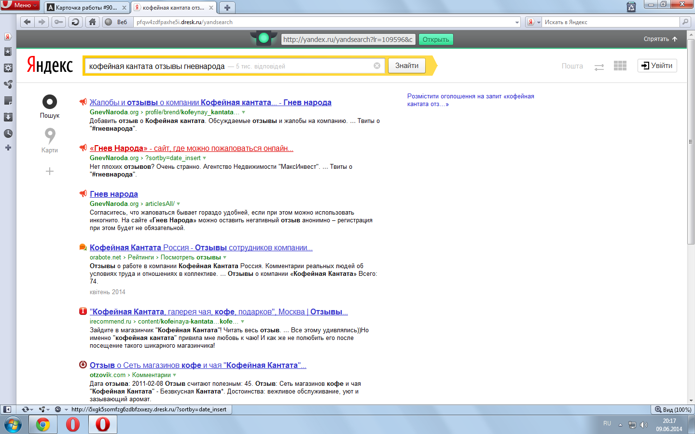Open a new tab with plus button
Image resolution: width=695 pixels, height=434 pixels.
click(227, 7)
